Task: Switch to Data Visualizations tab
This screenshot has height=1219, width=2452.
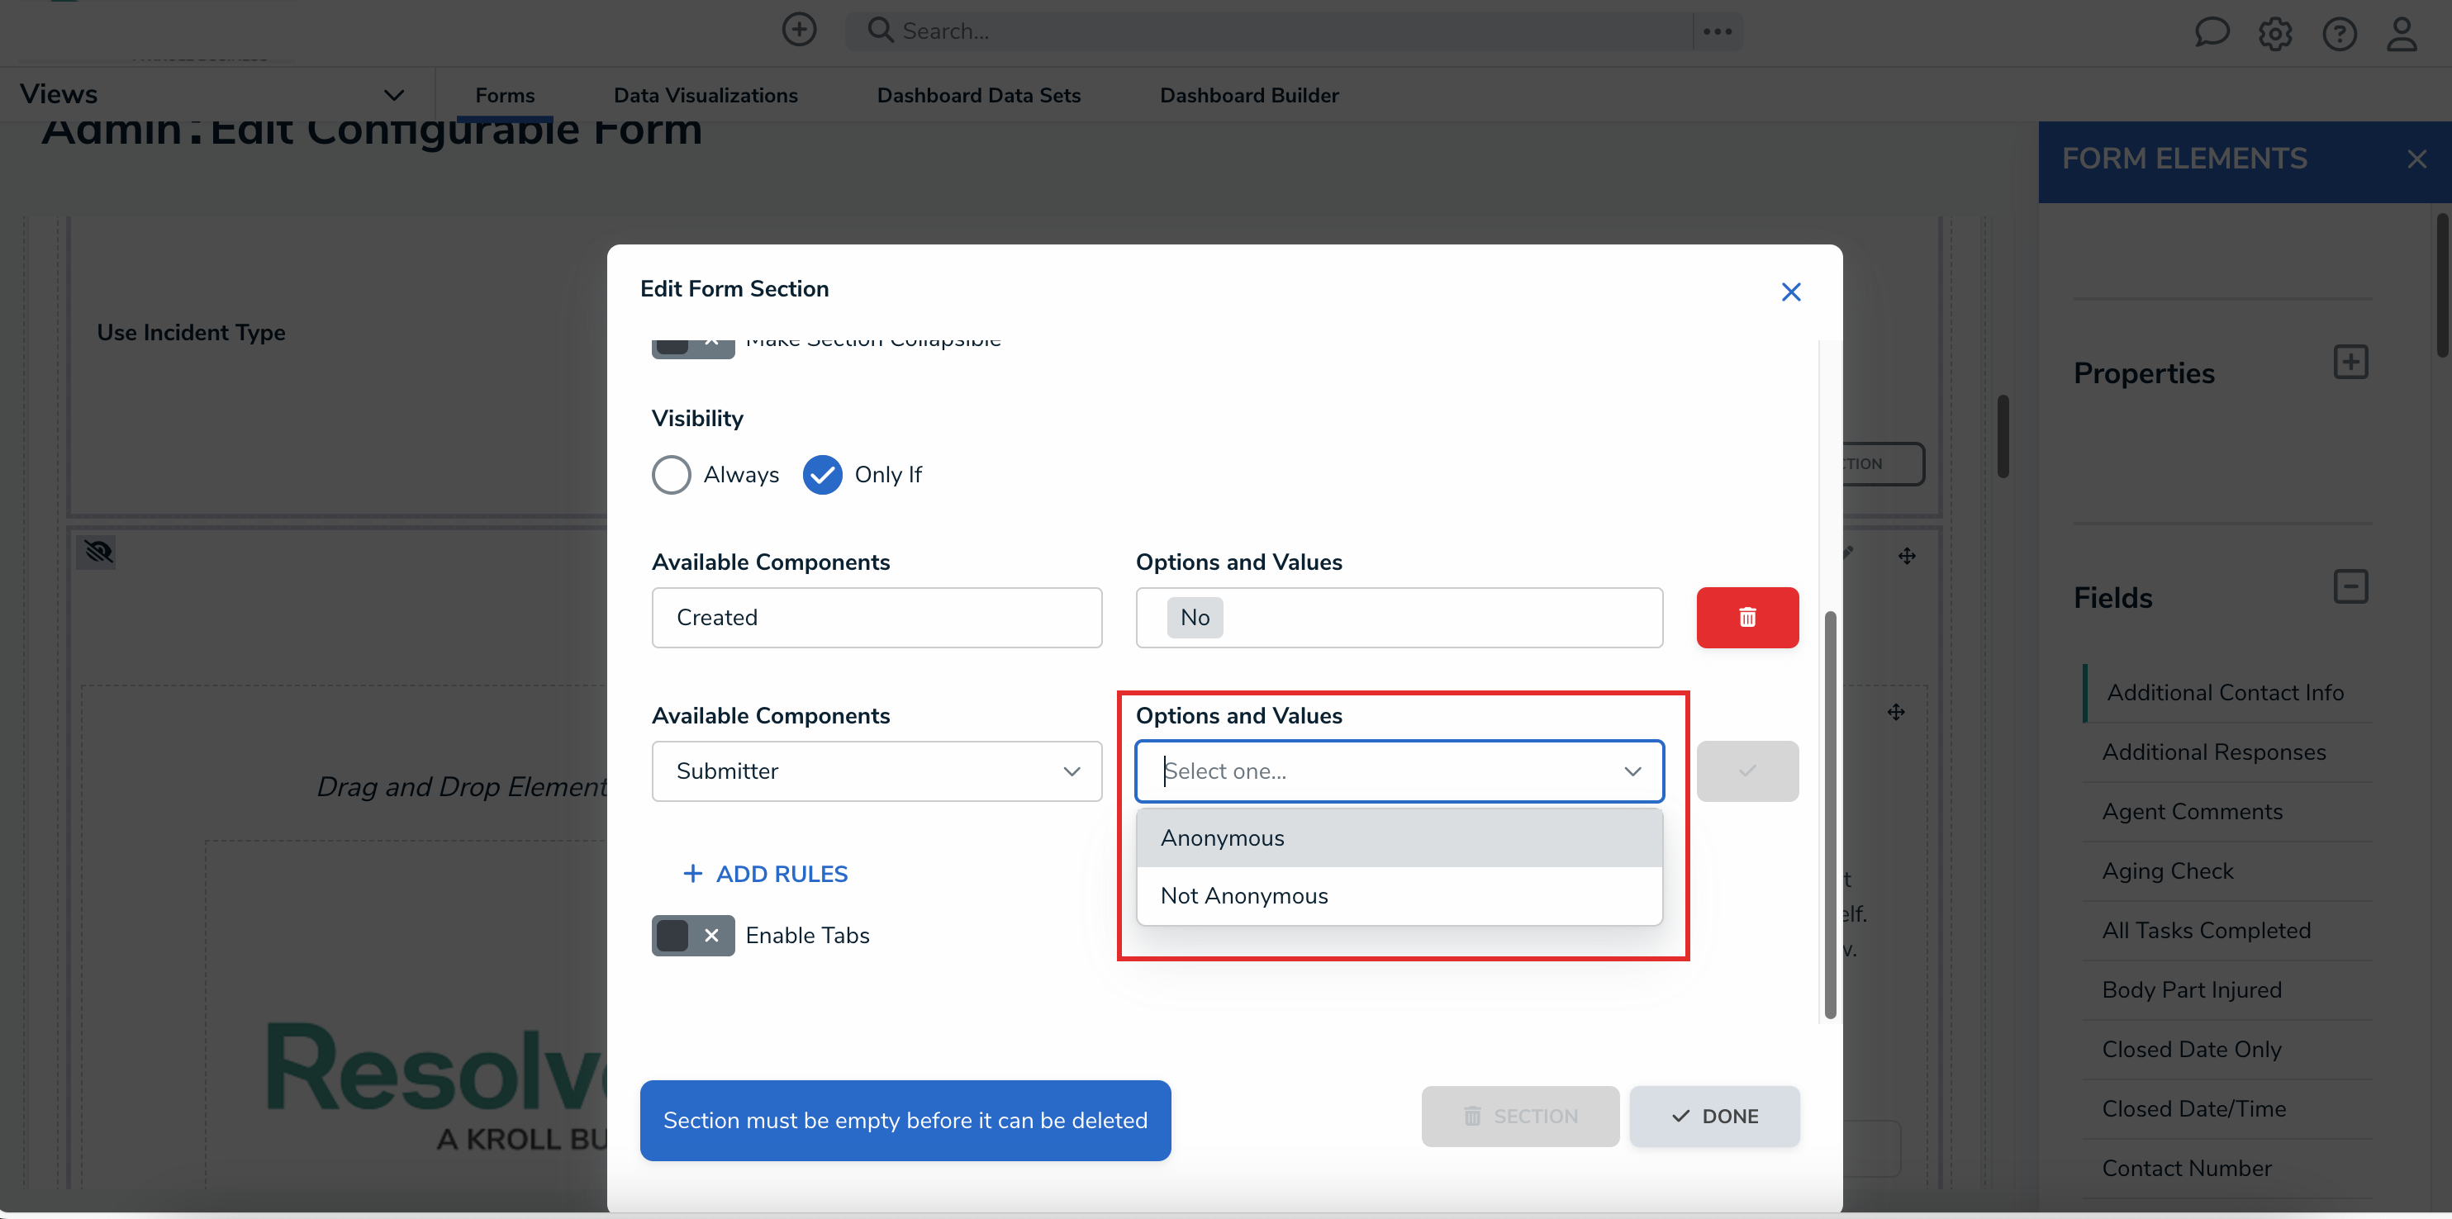Action: point(706,95)
